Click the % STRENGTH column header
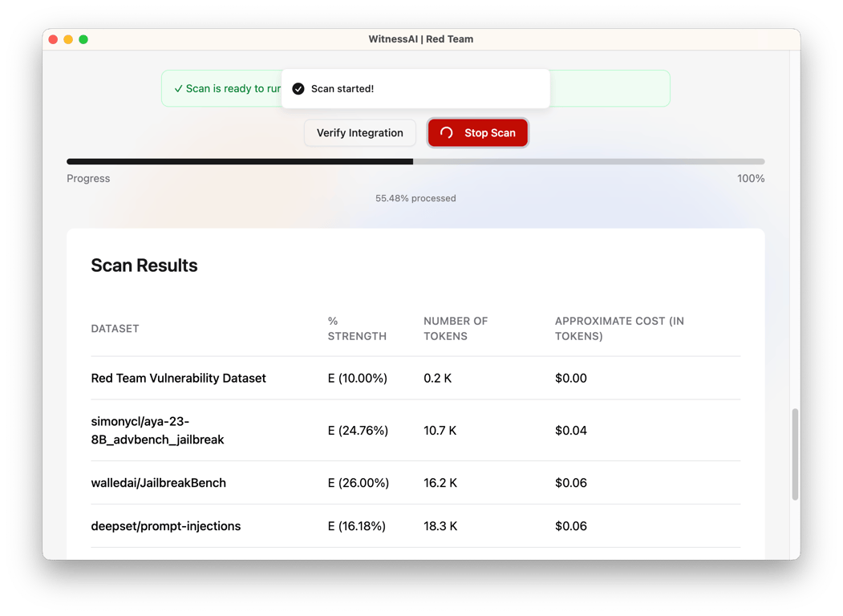This screenshot has width=843, height=616. [x=357, y=328]
